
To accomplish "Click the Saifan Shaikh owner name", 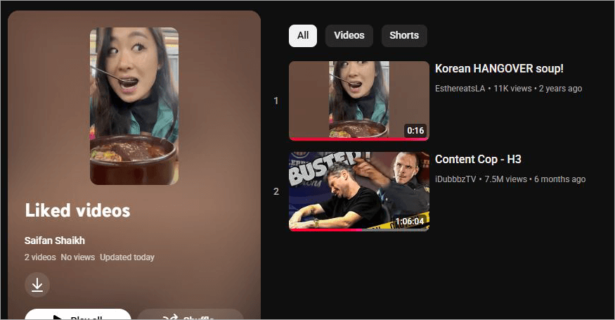I will [x=55, y=241].
